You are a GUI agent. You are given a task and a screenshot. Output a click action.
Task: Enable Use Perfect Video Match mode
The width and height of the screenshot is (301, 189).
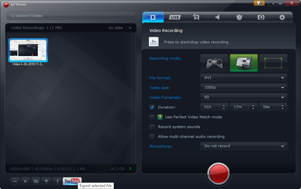click(x=152, y=117)
